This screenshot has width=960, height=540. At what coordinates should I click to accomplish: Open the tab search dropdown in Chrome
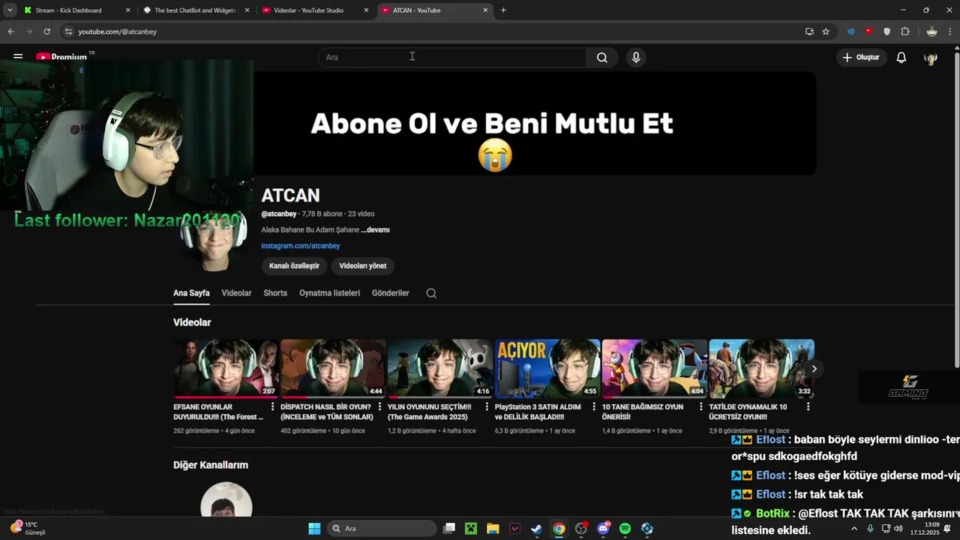(10, 10)
